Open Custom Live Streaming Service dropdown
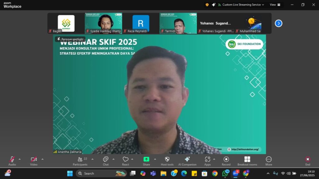Screen dimensions: 319x179 pyautogui.click(x=241, y=5)
